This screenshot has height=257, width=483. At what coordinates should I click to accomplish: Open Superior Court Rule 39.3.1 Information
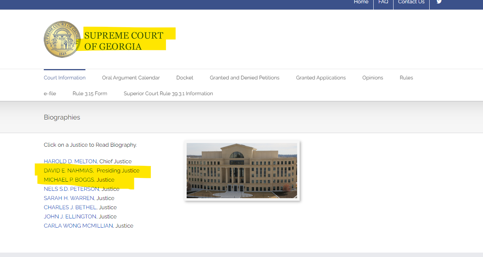168,93
